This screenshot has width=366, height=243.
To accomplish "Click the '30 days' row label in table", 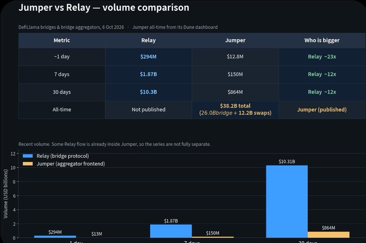I will (62, 92).
